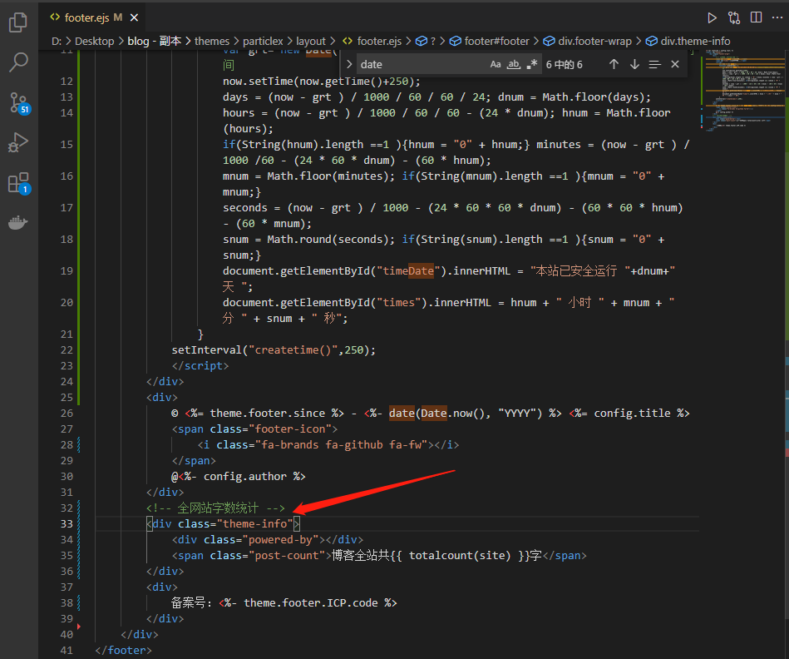The image size is (789, 659).
Task: Open the Docker view in activity bar
Action: click(x=18, y=222)
